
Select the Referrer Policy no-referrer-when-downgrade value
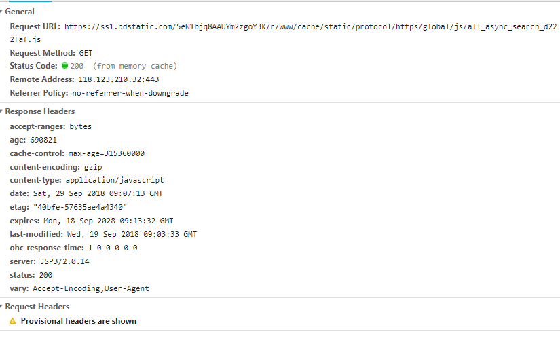tap(130, 93)
